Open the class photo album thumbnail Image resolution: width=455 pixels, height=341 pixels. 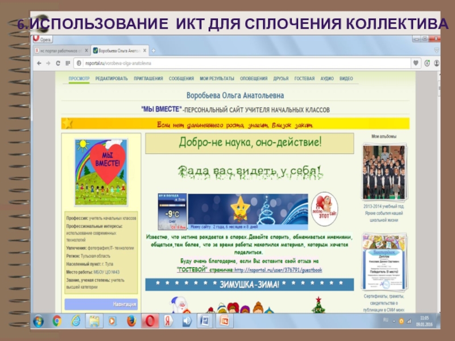[384, 172]
